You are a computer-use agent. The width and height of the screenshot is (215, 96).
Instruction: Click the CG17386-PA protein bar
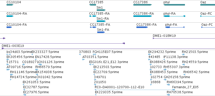pyautogui.click(x=142, y=27)
